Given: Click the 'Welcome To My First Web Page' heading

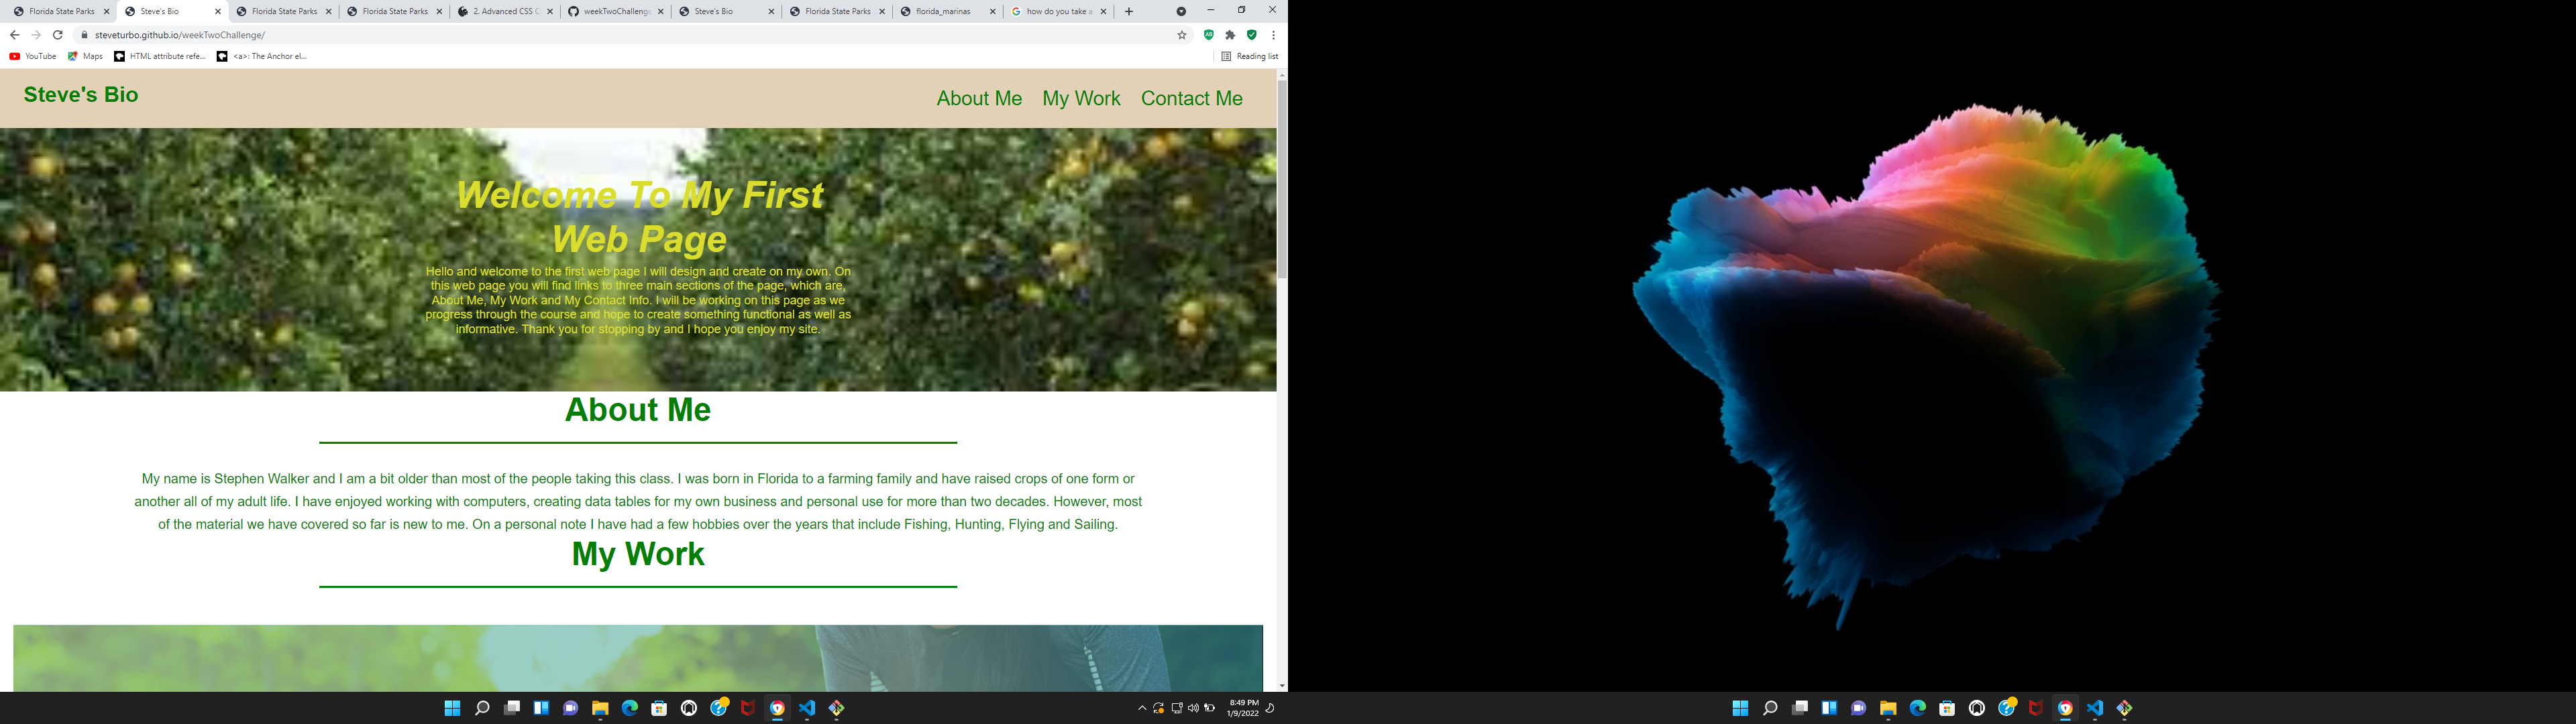Looking at the screenshot, I should point(639,217).
